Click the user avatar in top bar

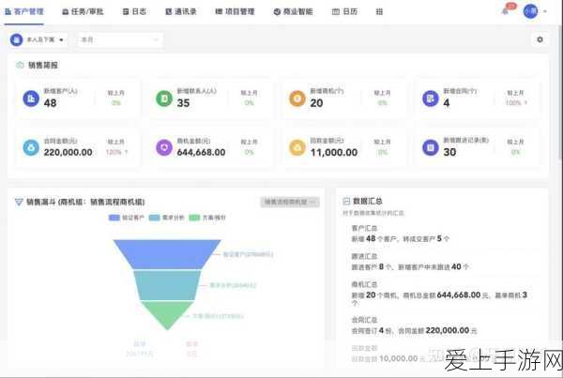[x=530, y=11]
